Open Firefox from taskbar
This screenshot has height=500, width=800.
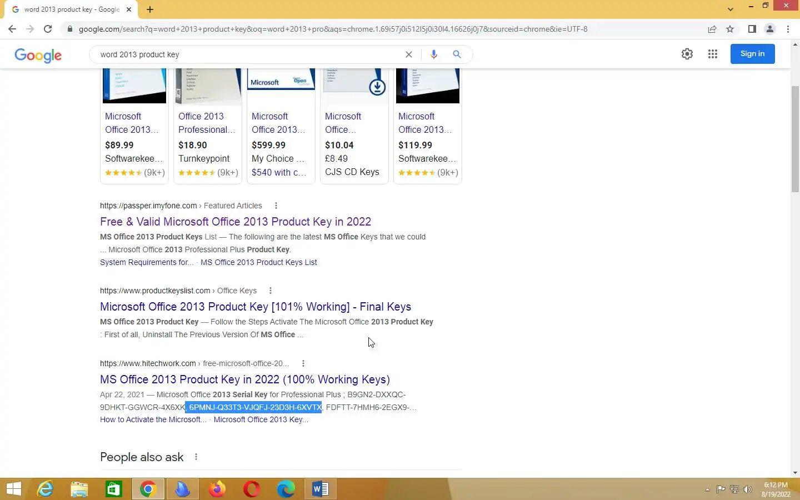[x=217, y=489]
